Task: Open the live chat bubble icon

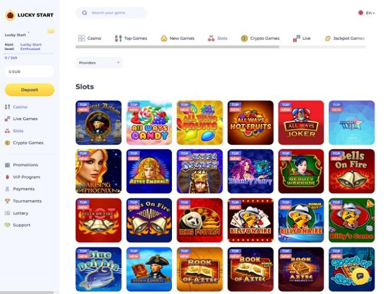Action: 360,276
